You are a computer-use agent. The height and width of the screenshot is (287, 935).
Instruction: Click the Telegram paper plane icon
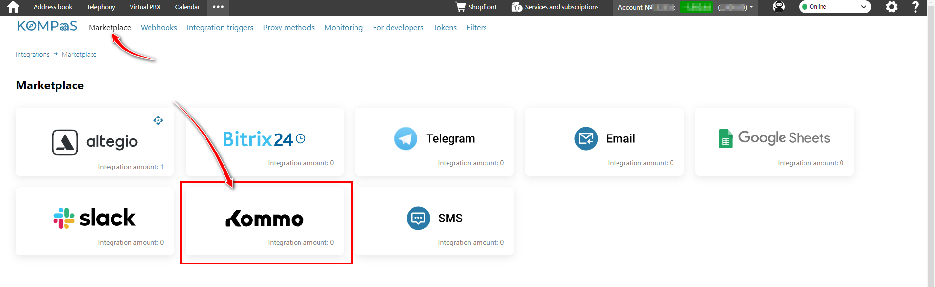(406, 138)
